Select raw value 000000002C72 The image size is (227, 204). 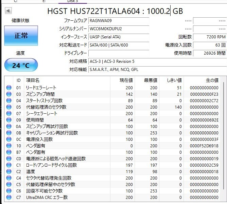[x=204, y=100]
